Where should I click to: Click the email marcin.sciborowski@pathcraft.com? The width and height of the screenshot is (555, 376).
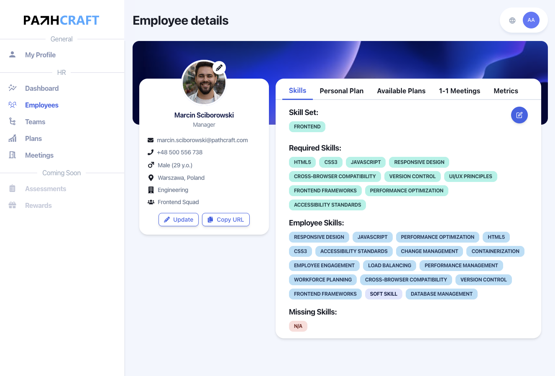(x=202, y=140)
